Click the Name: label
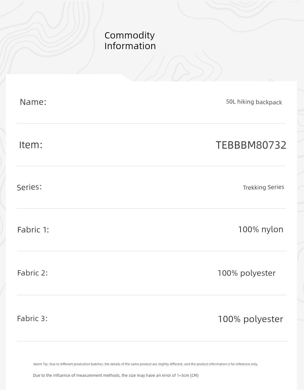The height and width of the screenshot is (390, 304). 33,102
